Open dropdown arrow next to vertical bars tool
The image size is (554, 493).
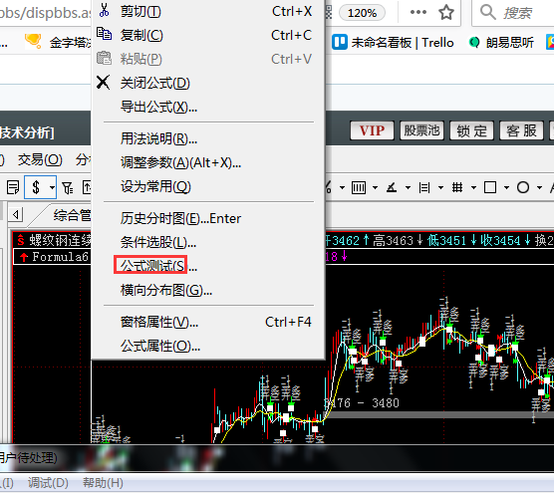375,187
